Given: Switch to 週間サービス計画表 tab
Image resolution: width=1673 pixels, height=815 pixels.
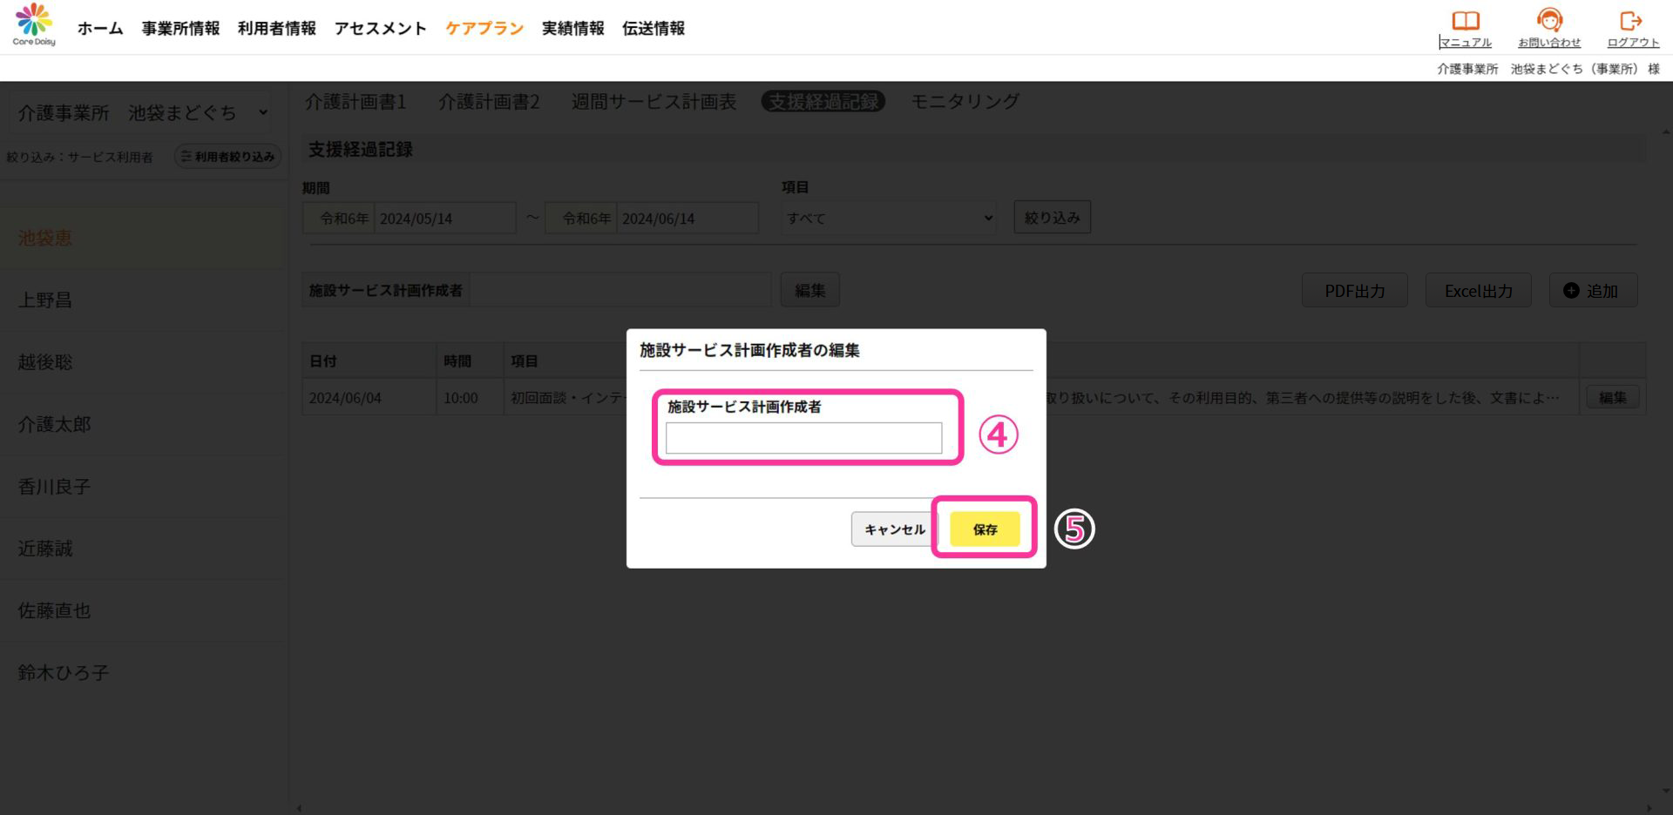Looking at the screenshot, I should [654, 102].
